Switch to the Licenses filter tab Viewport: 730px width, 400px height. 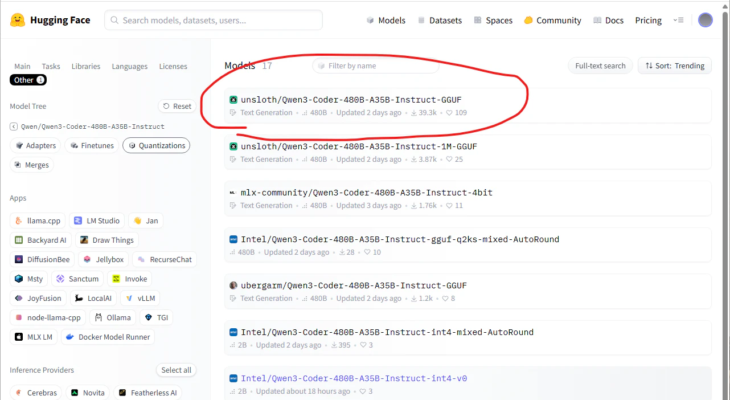click(173, 66)
